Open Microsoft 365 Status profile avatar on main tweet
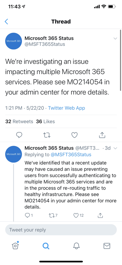Screen dimensions: 122x265 pyautogui.click(x=14, y=41)
